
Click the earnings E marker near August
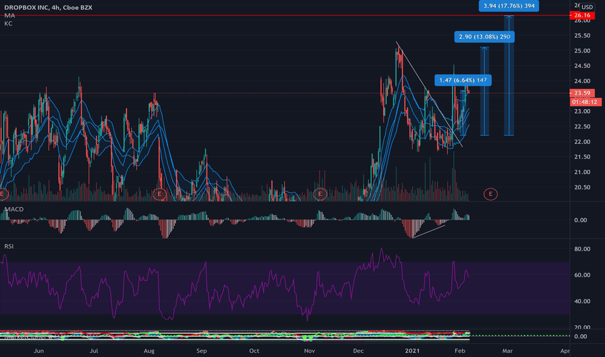[159, 194]
